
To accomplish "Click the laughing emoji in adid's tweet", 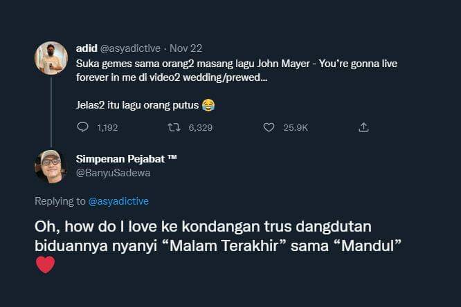I will tap(208, 105).
